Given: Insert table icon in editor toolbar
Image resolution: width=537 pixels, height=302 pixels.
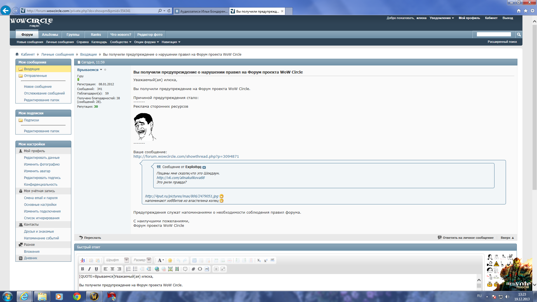Looking at the screenshot, I should (194, 260).
